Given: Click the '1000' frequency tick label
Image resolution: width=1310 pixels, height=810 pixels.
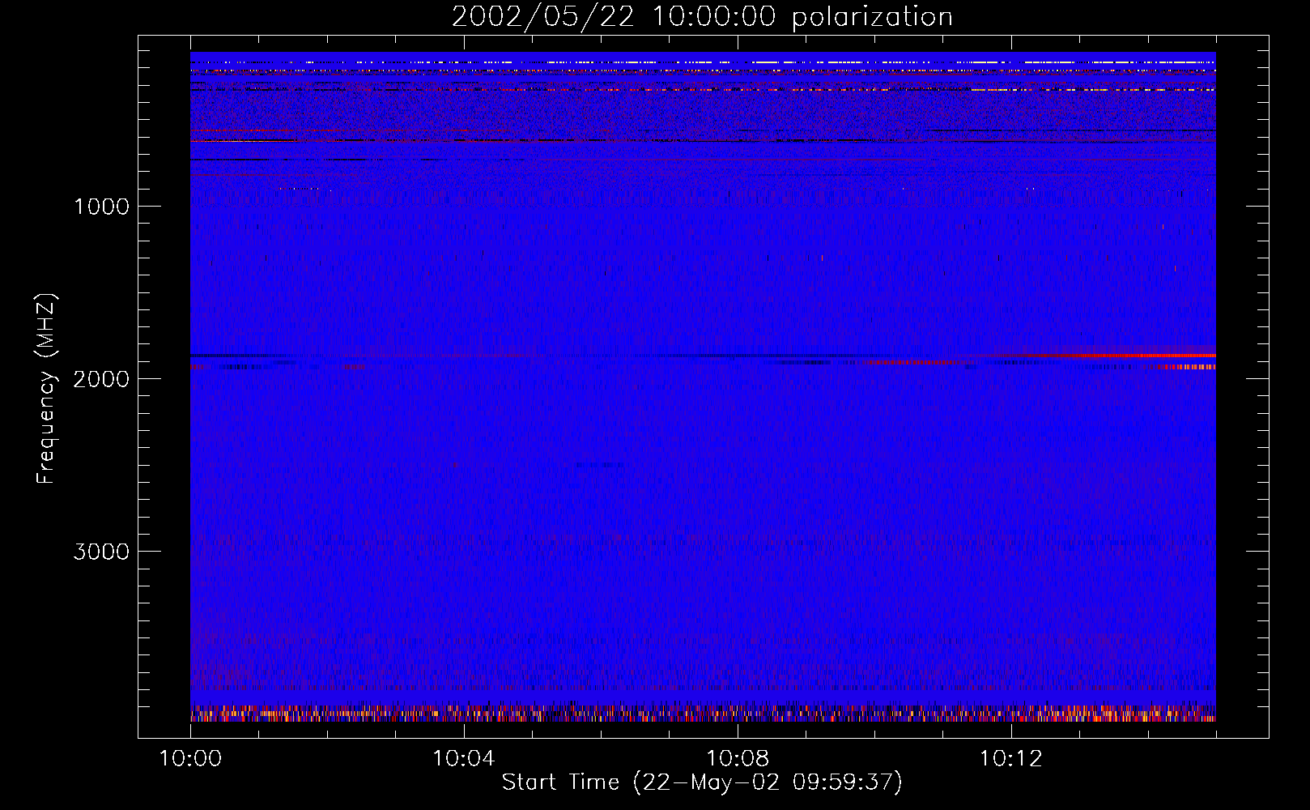Looking at the screenshot, I should (x=101, y=207).
